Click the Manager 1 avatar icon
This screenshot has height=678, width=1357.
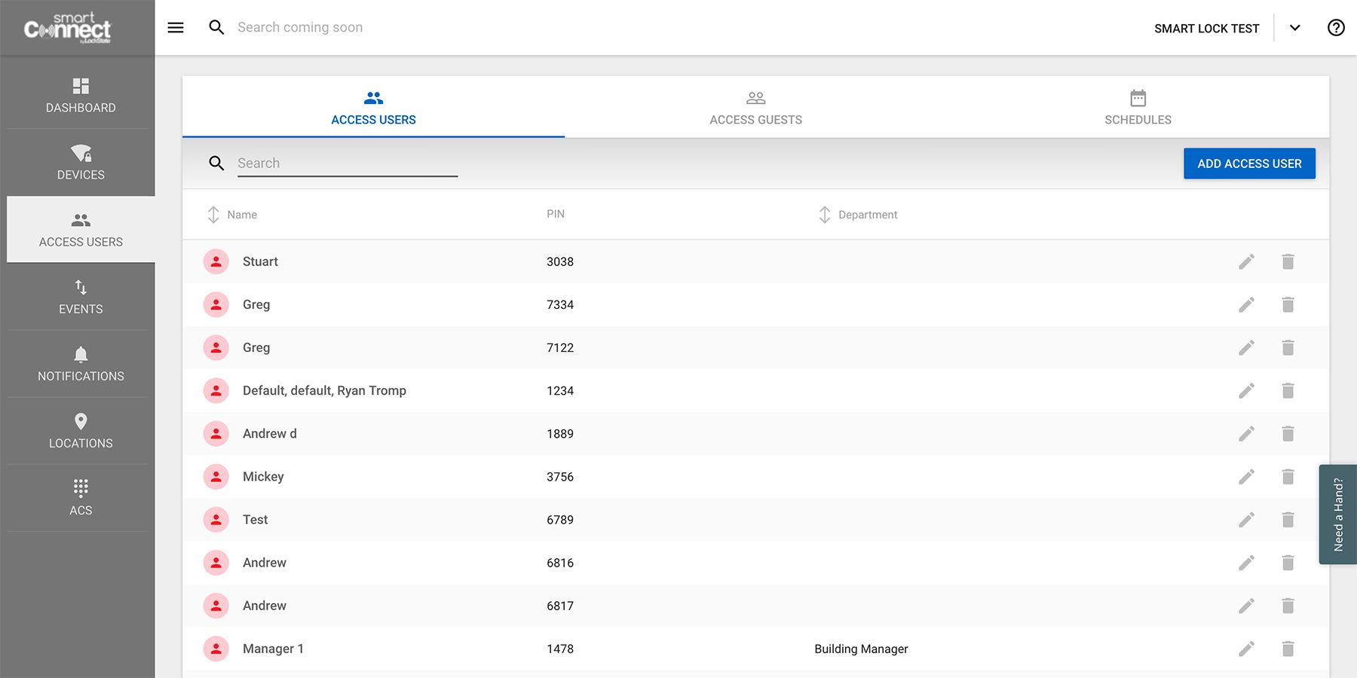216,648
